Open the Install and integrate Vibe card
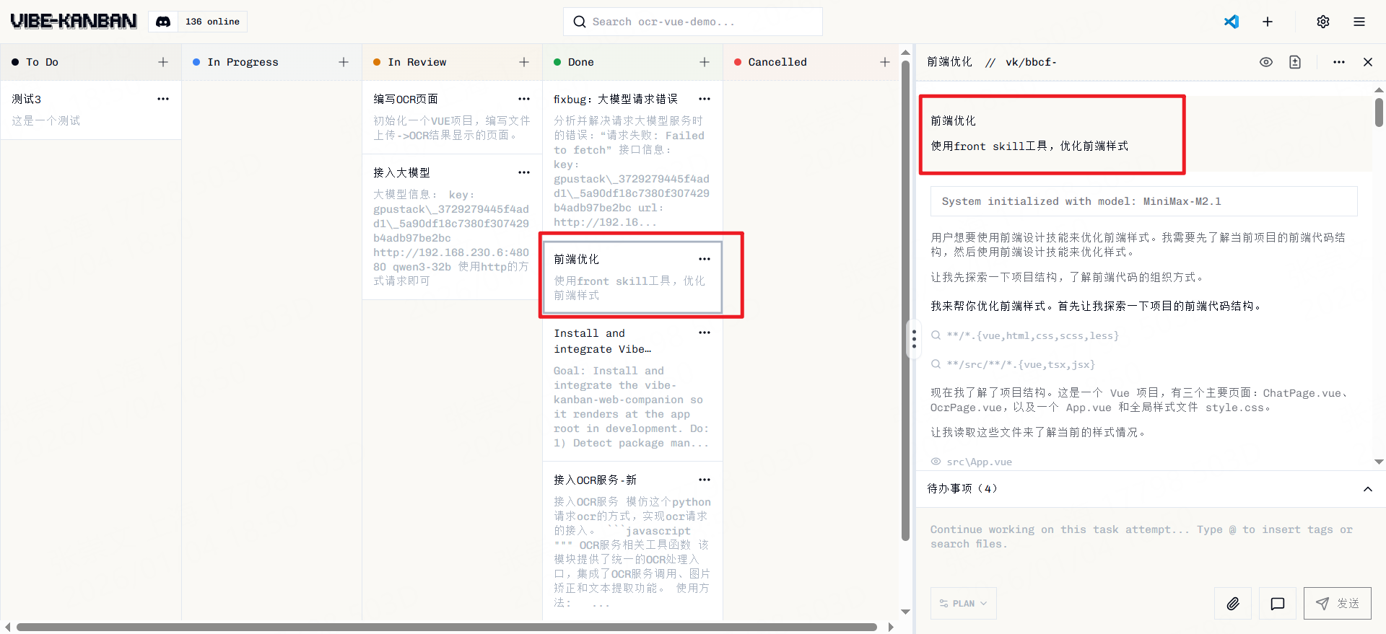The image size is (1386, 634). (632, 388)
